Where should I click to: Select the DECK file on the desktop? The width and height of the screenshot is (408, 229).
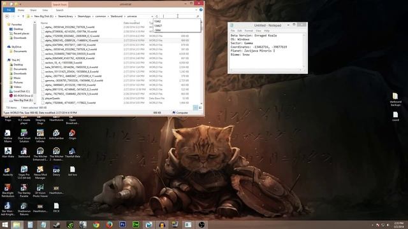point(56,207)
